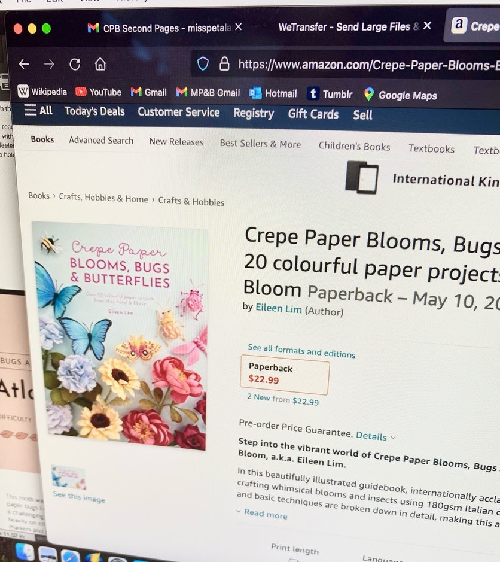500x562 pixels.
Task: Go forward with the browser forward arrow
Action: [50, 64]
